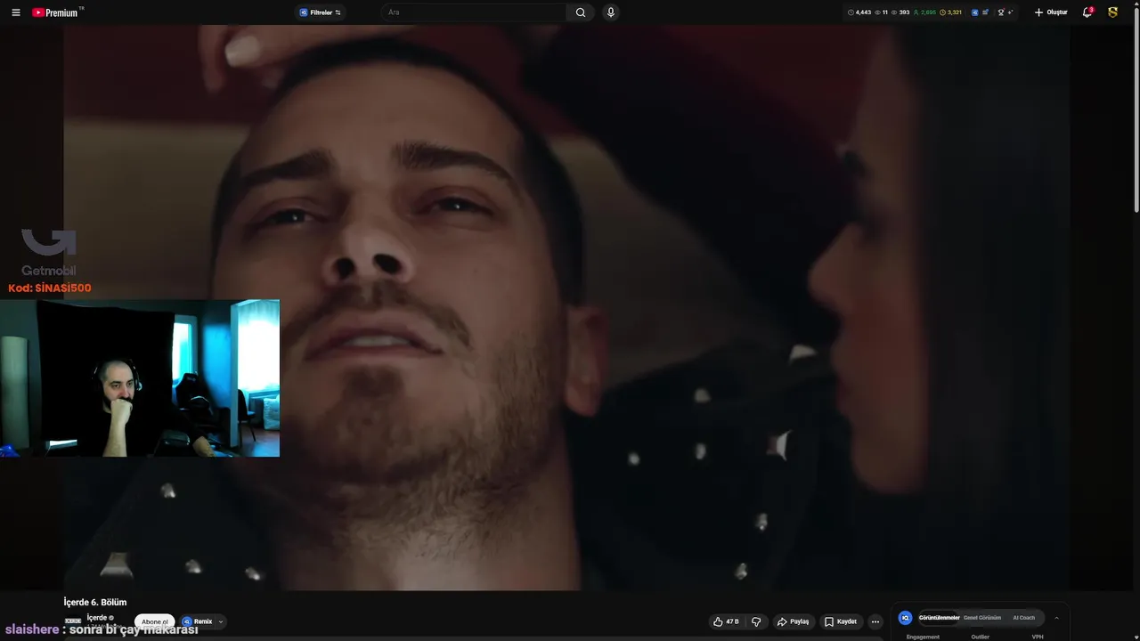The width and height of the screenshot is (1140, 641).
Task: Click the Oluştur create button
Action: pyautogui.click(x=1051, y=12)
